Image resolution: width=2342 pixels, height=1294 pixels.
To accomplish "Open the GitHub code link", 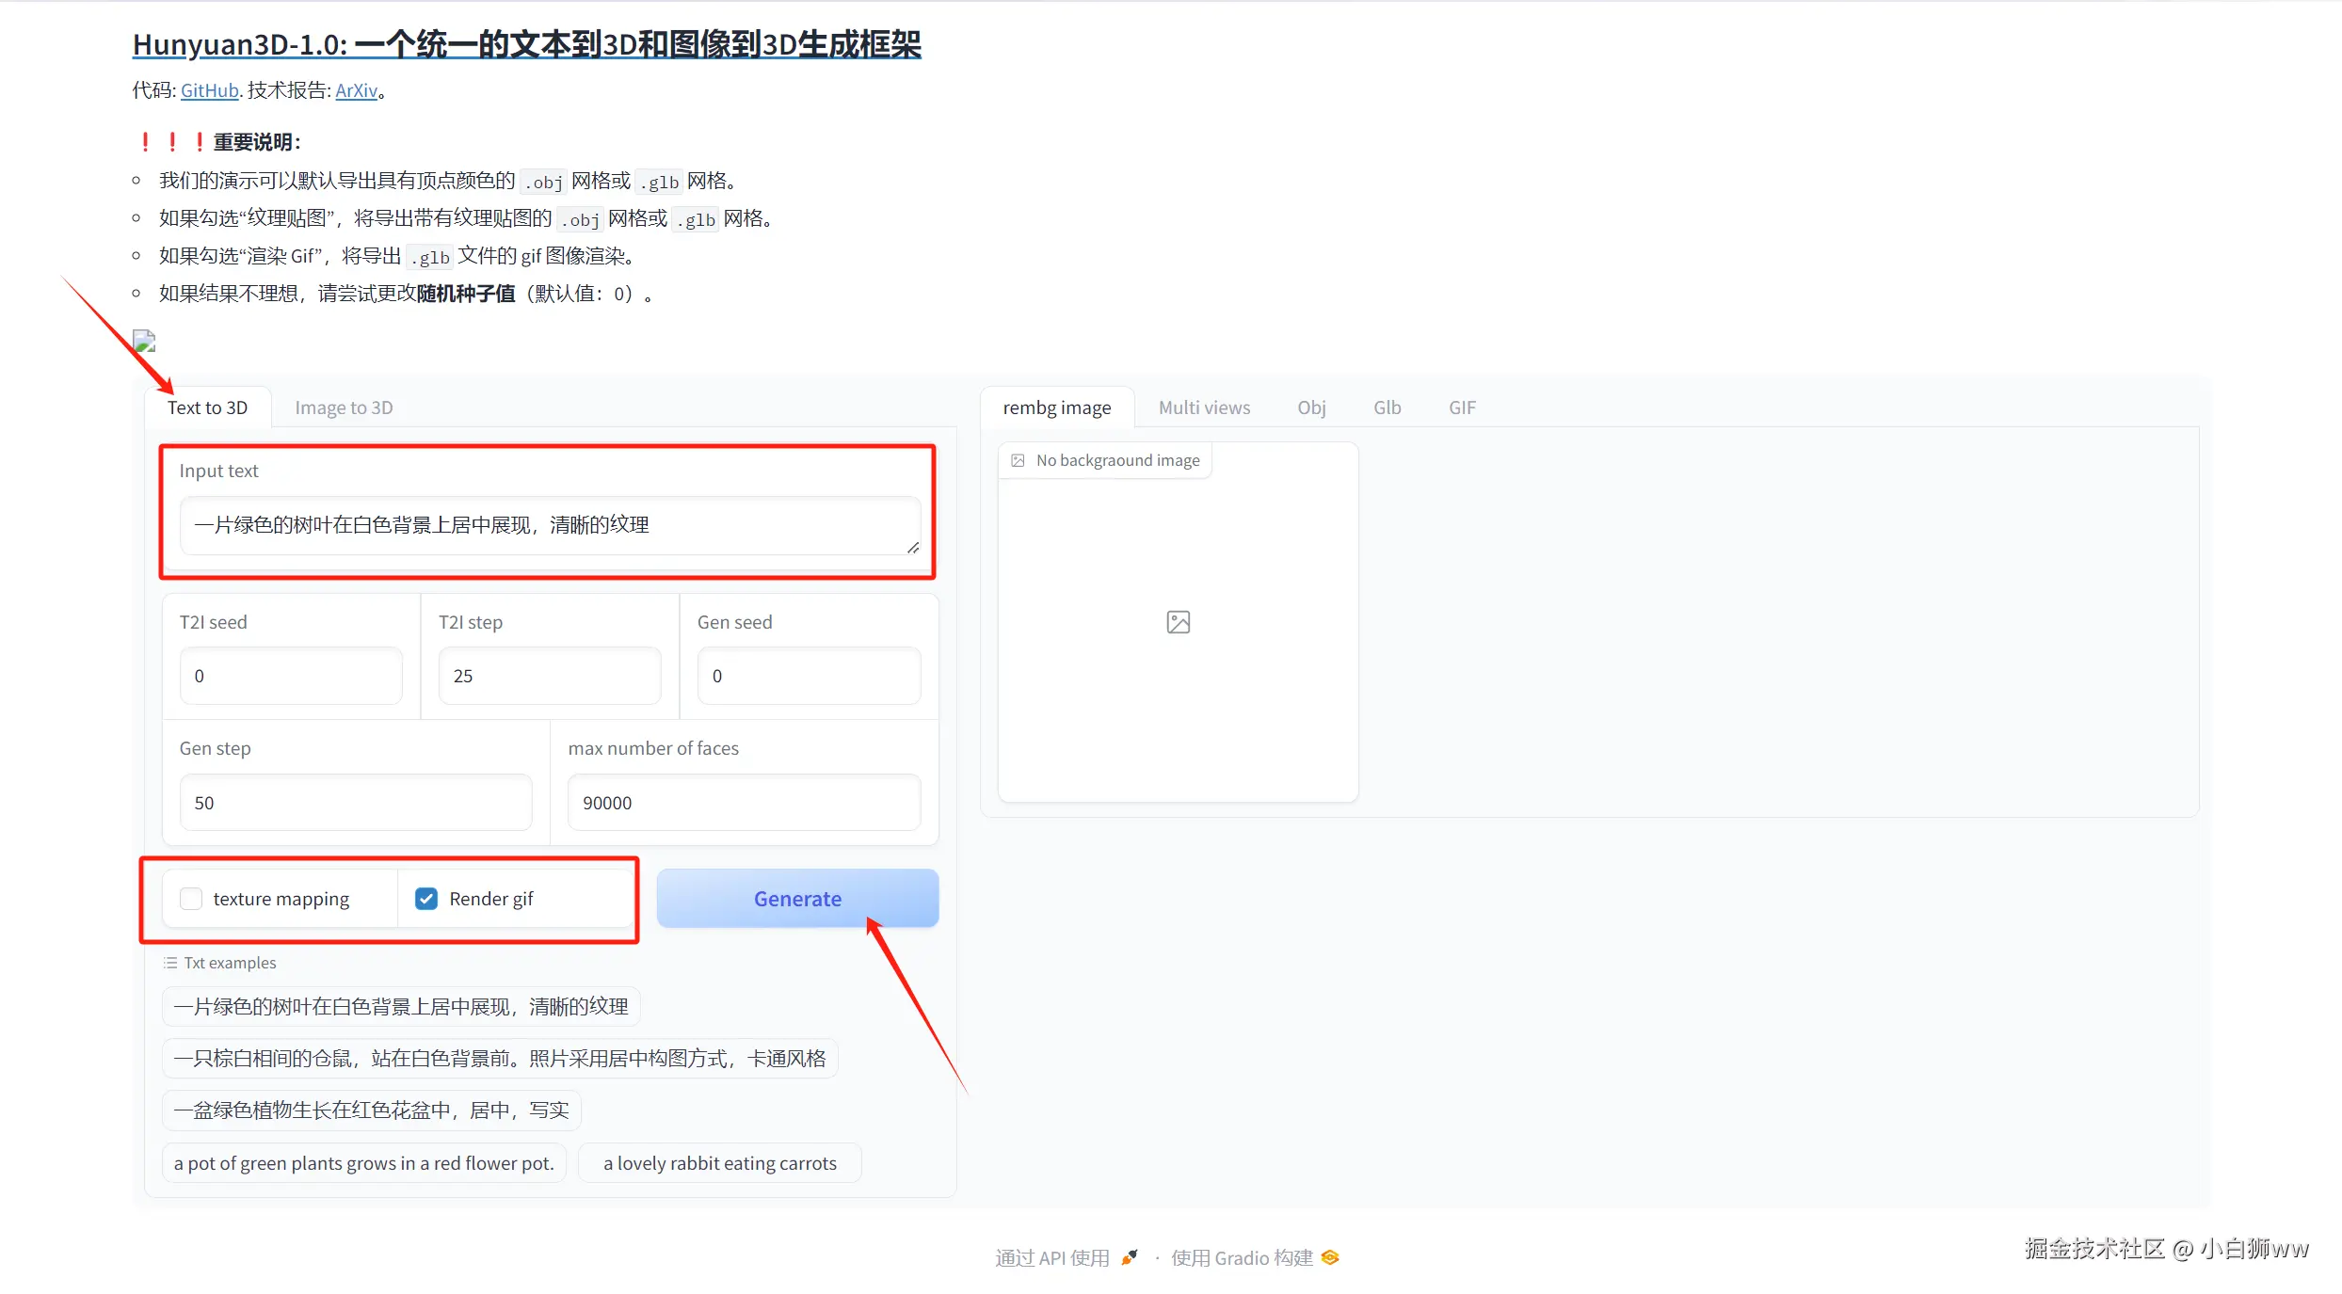I will pos(209,90).
